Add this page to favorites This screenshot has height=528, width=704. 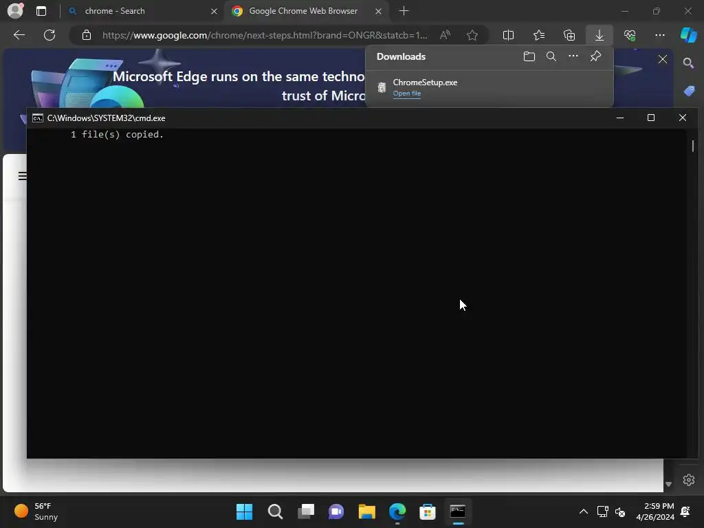[x=472, y=35]
